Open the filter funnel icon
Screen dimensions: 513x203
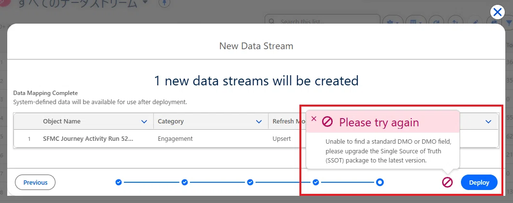click(x=509, y=22)
